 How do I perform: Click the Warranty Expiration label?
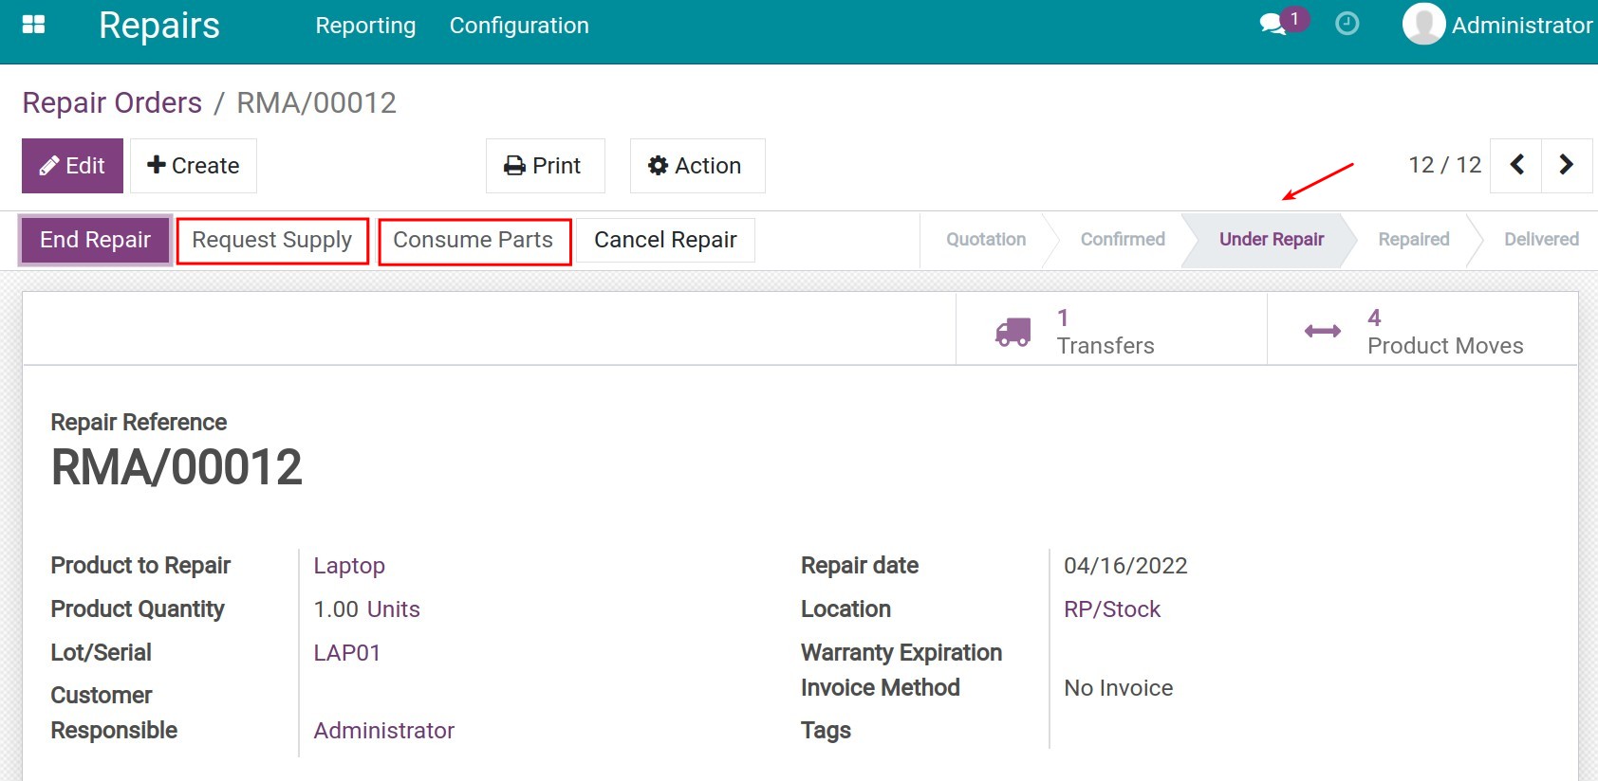click(901, 653)
